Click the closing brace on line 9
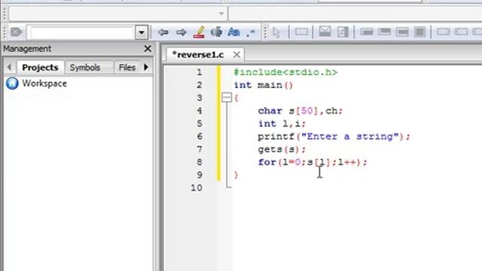482x271 pixels. [x=236, y=175]
